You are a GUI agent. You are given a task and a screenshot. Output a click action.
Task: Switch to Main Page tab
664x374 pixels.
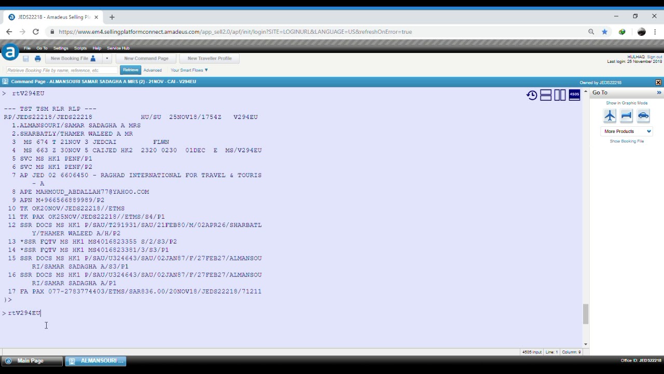coord(32,361)
